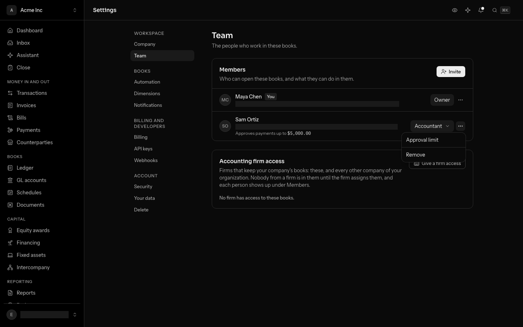Expand the Acme Inc company switcher
Viewport: 523px width, 327px height.
coord(42,10)
